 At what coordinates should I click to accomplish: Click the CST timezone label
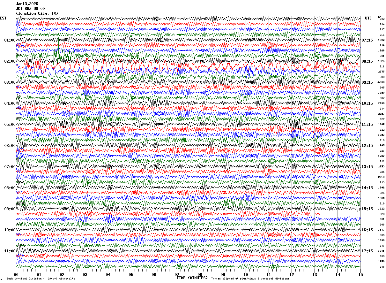click(3, 18)
